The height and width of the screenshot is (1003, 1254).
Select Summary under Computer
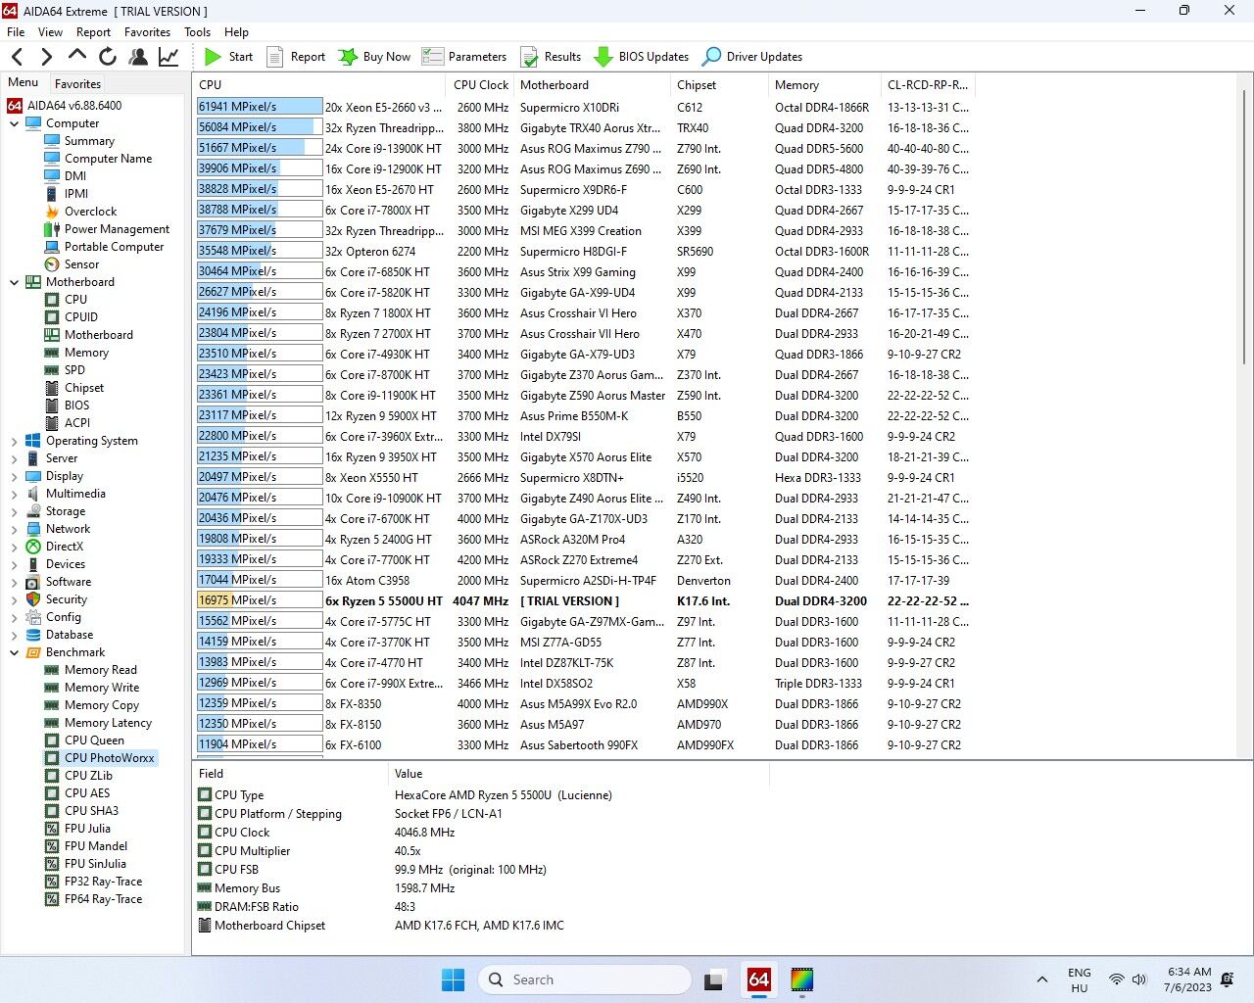(89, 141)
